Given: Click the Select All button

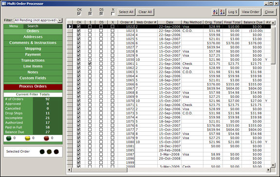Looking at the screenshot, I should tap(126, 12).
